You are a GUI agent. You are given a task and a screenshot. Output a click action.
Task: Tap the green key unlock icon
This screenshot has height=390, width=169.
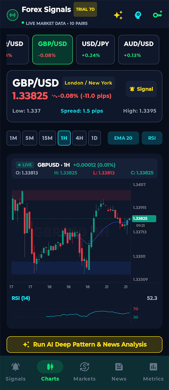(x=157, y=15)
